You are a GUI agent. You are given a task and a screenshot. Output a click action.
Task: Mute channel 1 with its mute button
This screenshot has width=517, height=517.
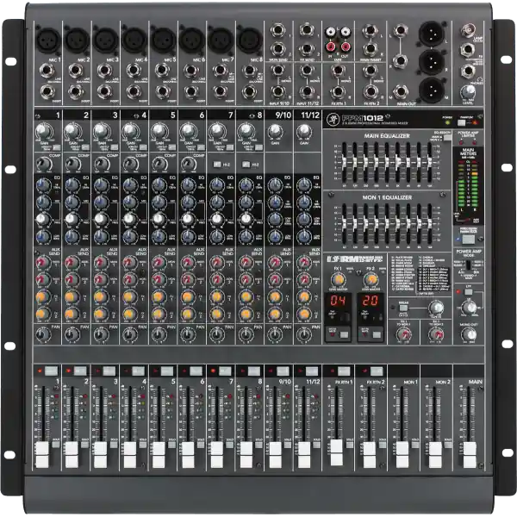coord(52,371)
